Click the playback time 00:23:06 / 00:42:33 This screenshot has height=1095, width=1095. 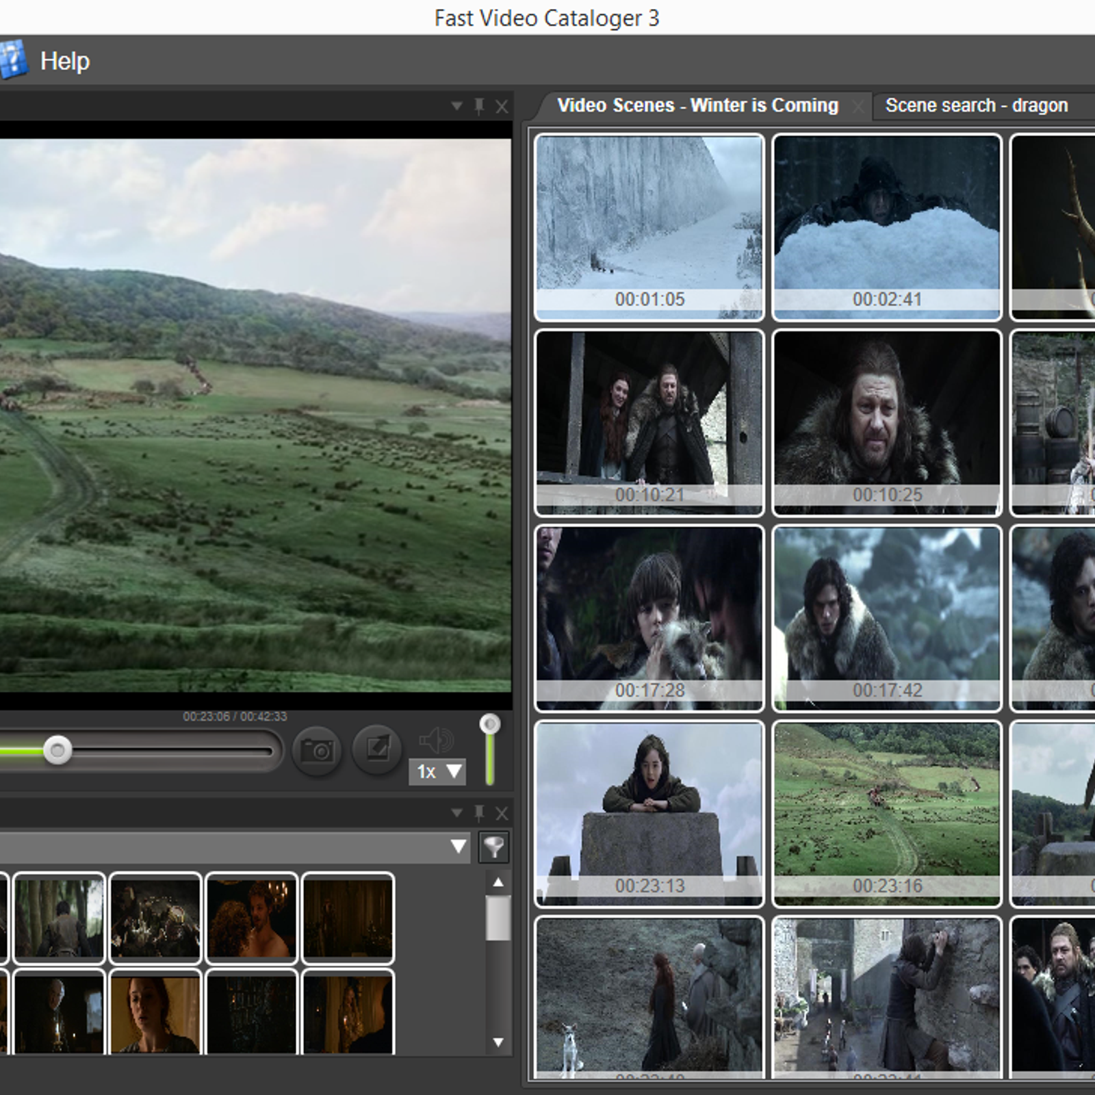point(235,717)
